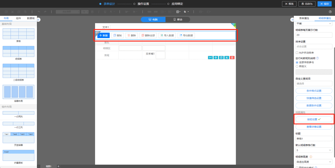
Task: Click the move icon on detail table
Action: [x=216, y=58]
